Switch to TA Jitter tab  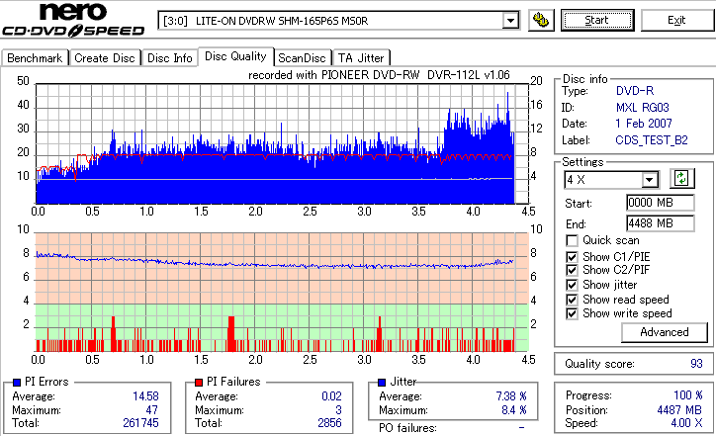(x=361, y=58)
